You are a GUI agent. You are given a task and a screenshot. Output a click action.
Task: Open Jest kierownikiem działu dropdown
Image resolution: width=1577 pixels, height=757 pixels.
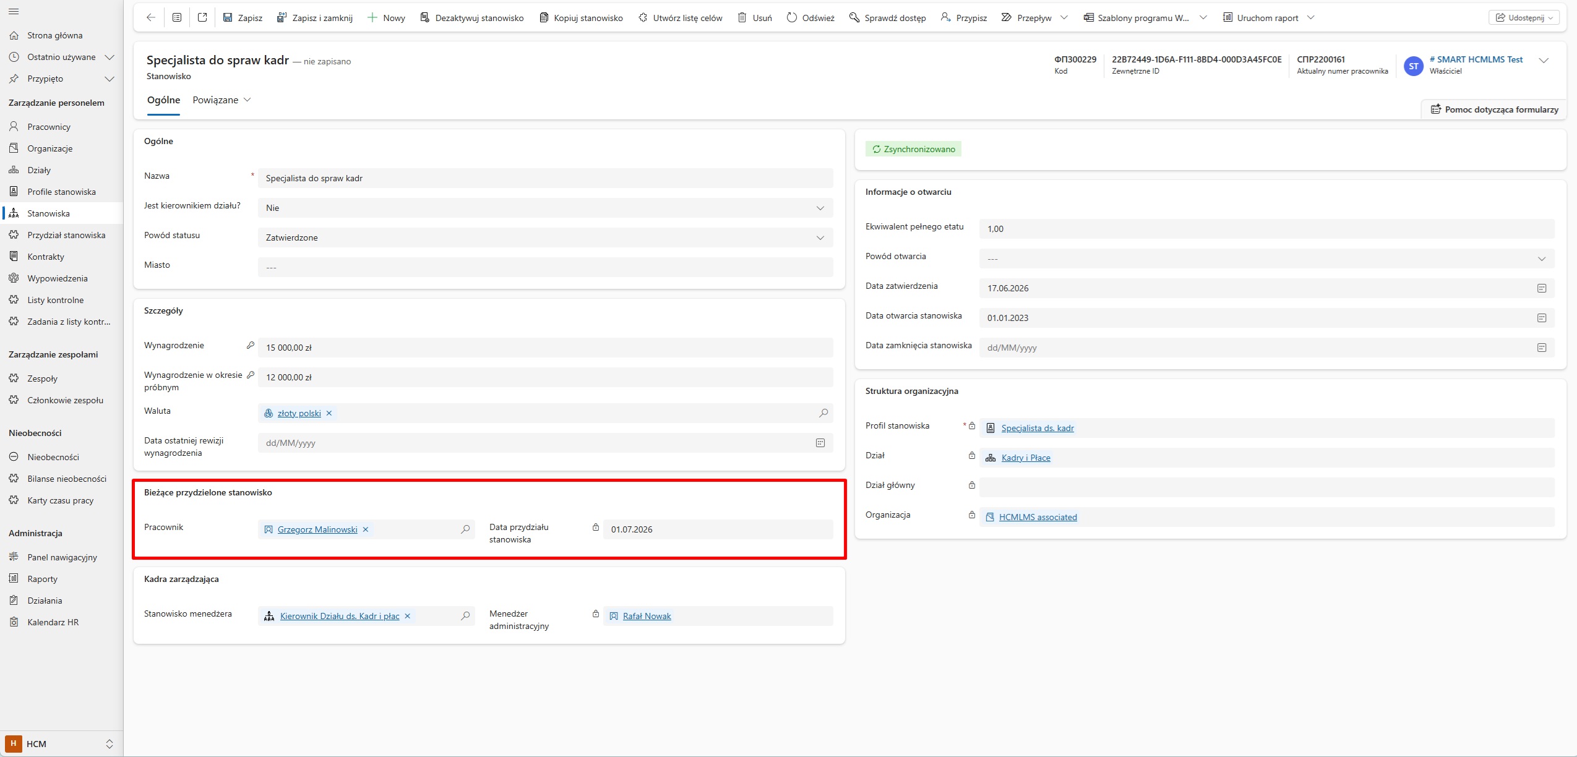[x=545, y=208]
